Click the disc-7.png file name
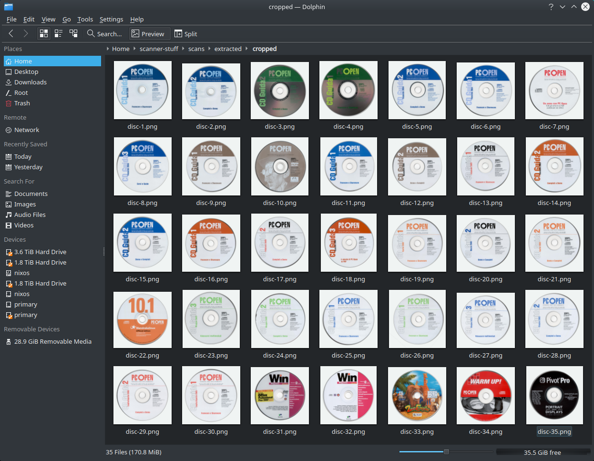Image resolution: width=594 pixels, height=461 pixels. click(x=554, y=126)
